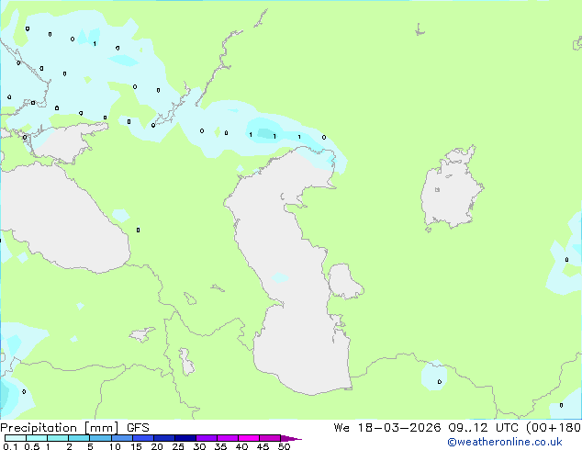Click the '20' legend scale label
The height and width of the screenshot is (450, 582).
157,446
